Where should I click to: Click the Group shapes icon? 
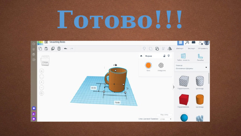pos(151,49)
